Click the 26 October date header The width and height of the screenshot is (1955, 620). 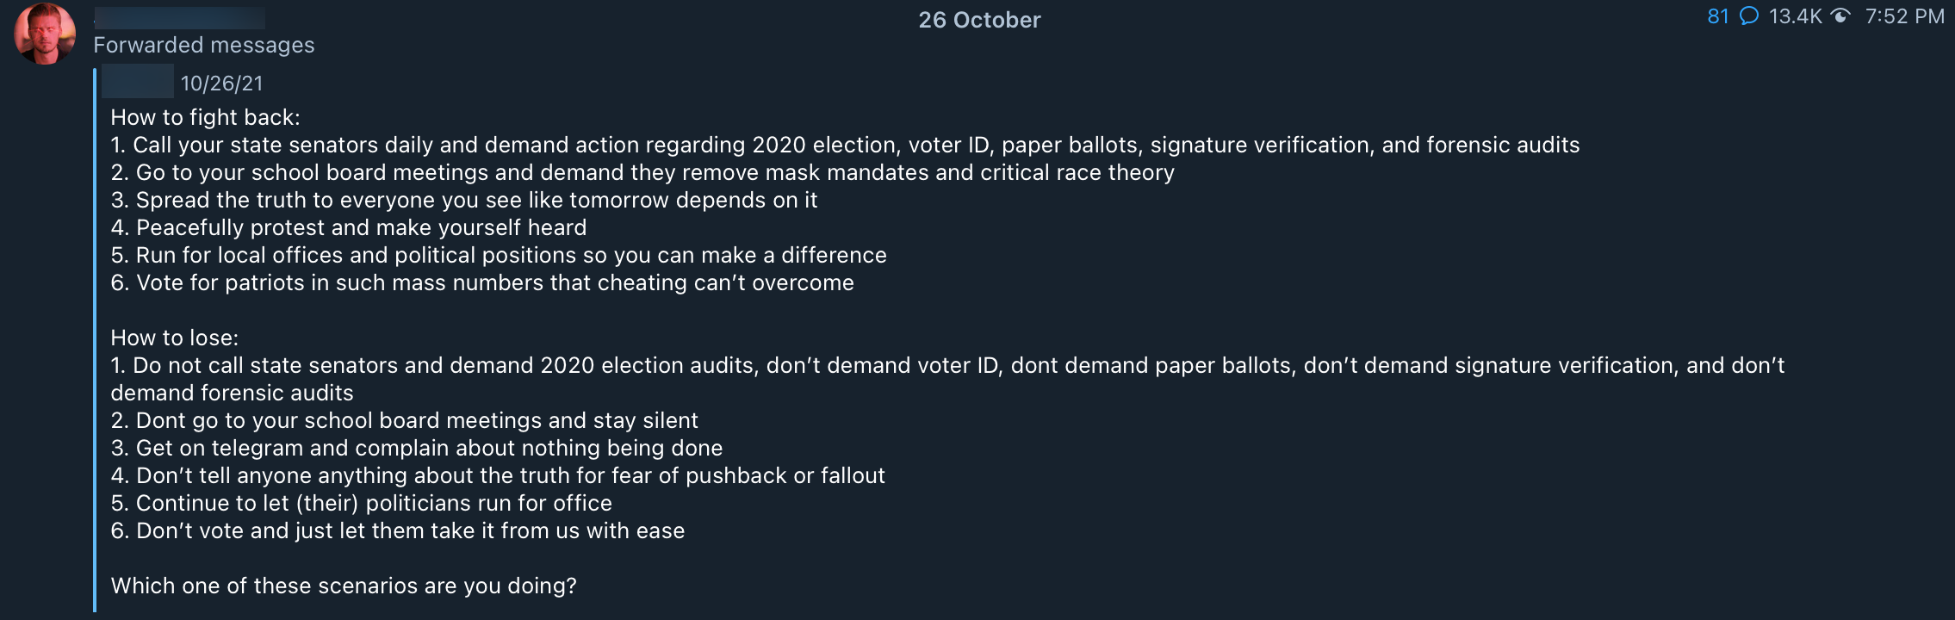click(977, 19)
